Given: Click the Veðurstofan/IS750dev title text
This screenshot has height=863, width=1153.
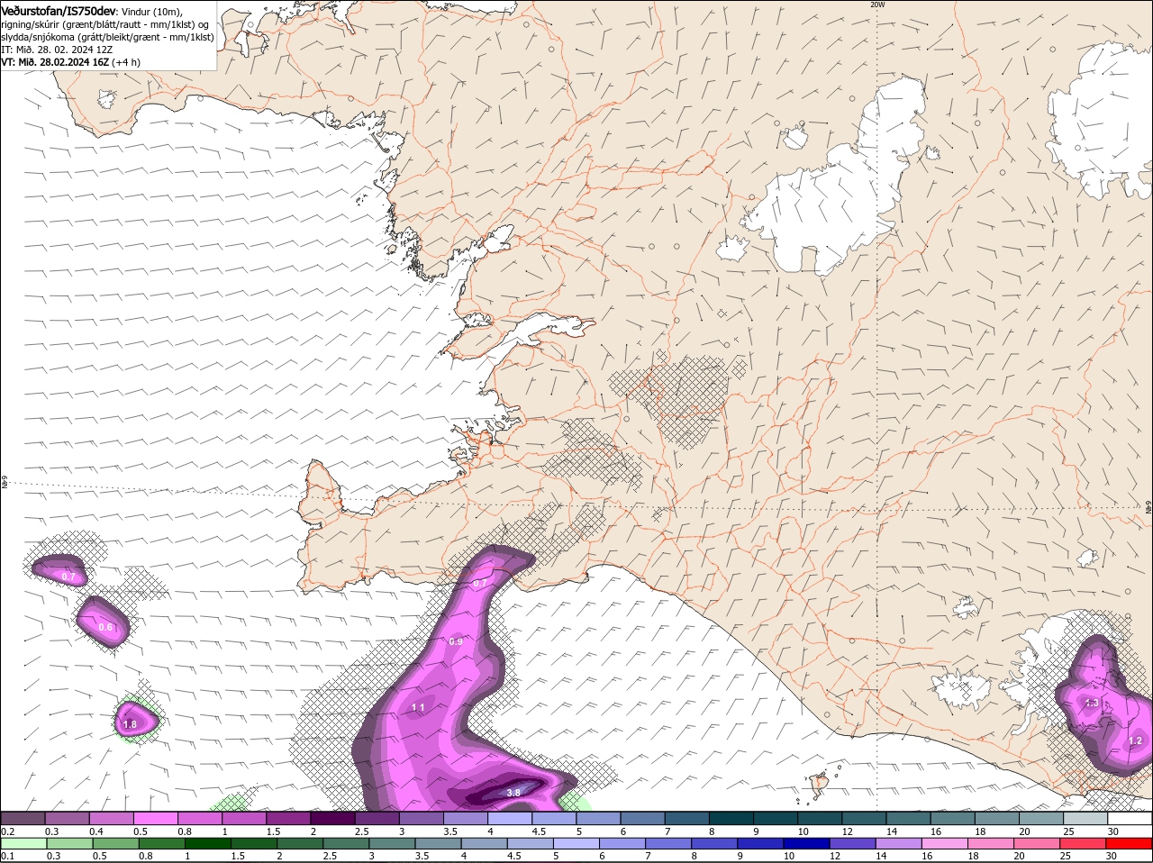Looking at the screenshot, I should pyautogui.click(x=58, y=10).
